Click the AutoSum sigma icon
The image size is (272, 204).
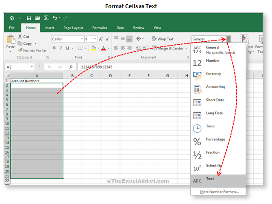click(x=46, y=18)
